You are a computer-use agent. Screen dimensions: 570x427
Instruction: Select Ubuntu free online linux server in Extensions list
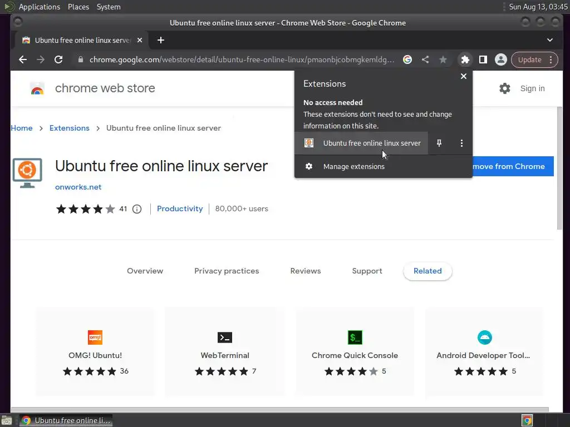pos(361,143)
